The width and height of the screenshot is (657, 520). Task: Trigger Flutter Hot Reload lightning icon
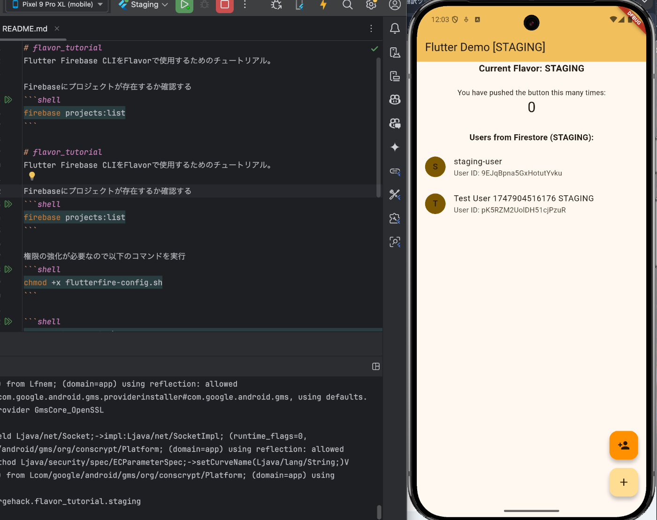point(323,5)
